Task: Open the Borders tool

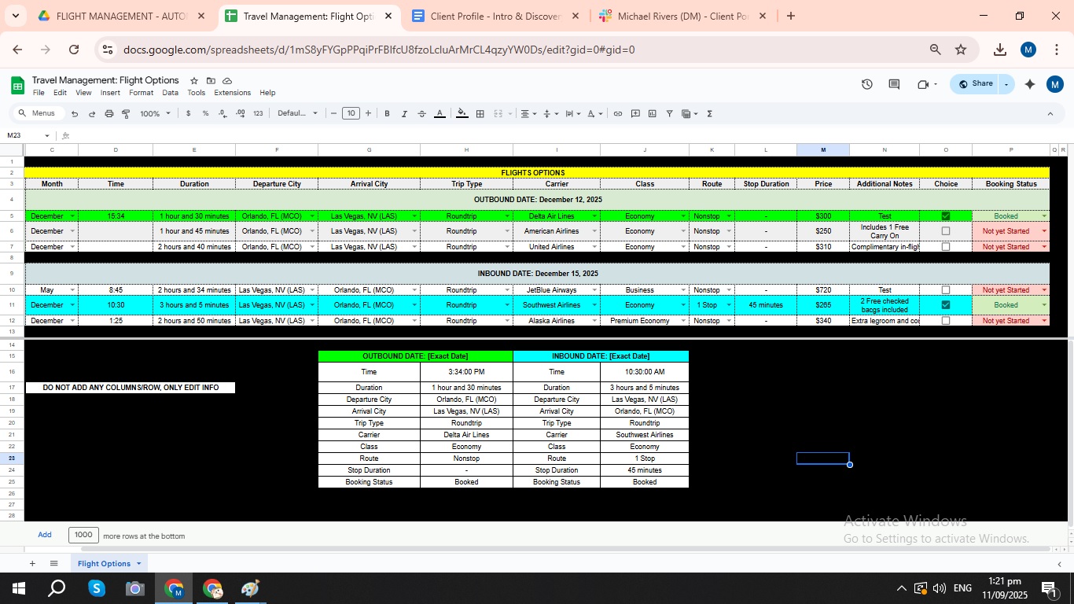Action: [480, 114]
